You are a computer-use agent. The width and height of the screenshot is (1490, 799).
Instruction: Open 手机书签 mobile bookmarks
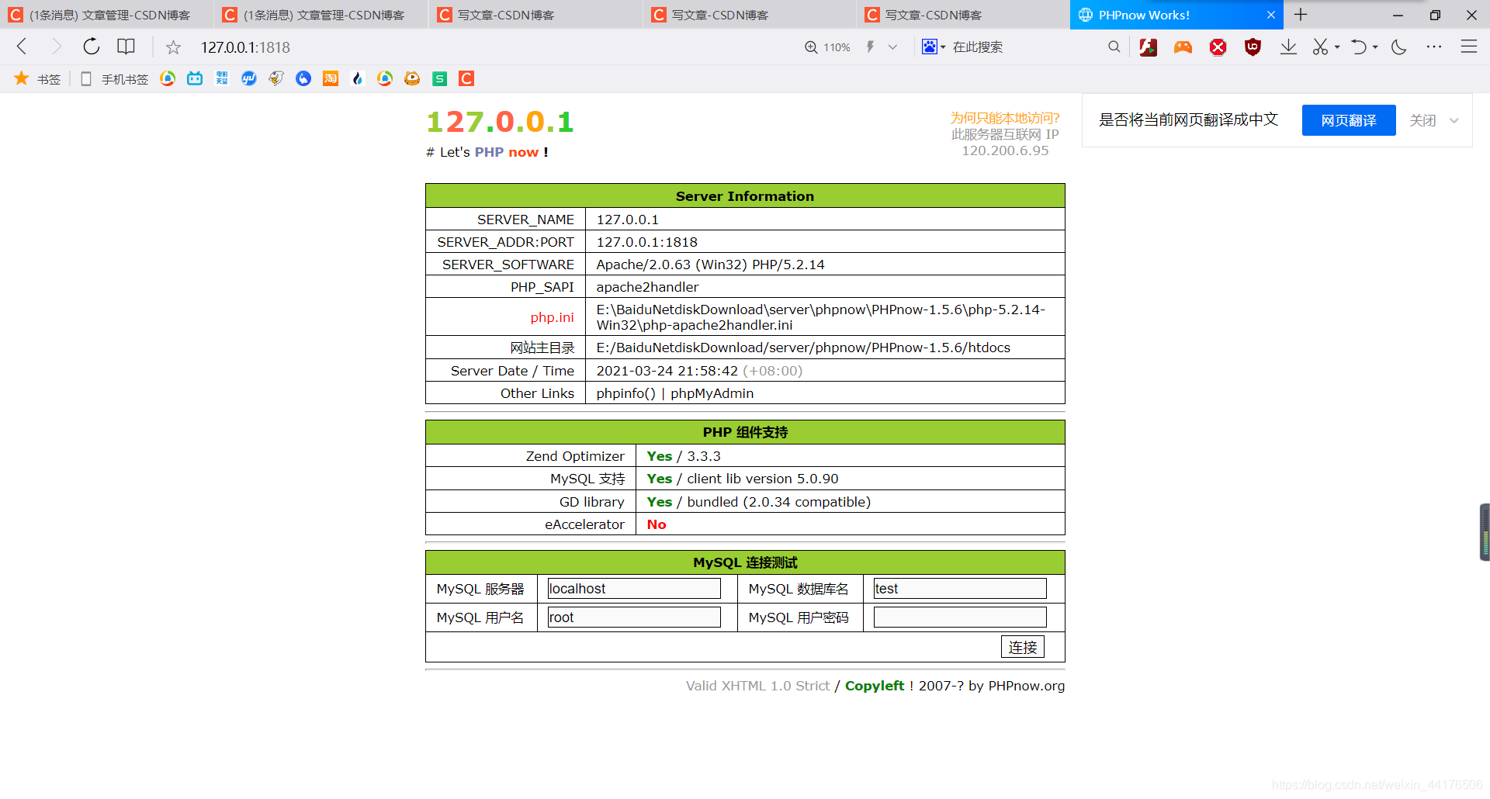pos(114,78)
